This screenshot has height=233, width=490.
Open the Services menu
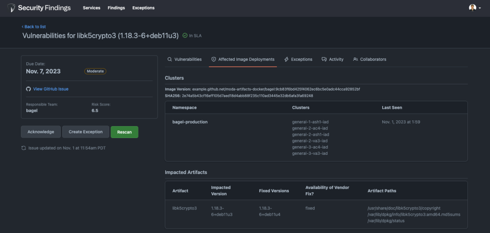(91, 8)
